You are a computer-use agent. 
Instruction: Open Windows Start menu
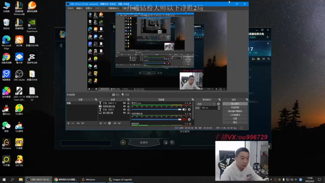tap(4, 179)
